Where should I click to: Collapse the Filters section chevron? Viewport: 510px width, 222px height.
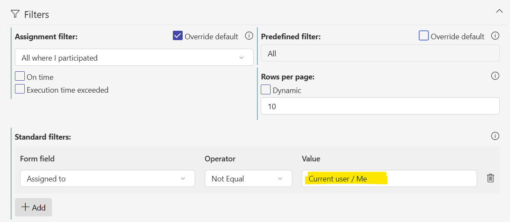coord(499,12)
